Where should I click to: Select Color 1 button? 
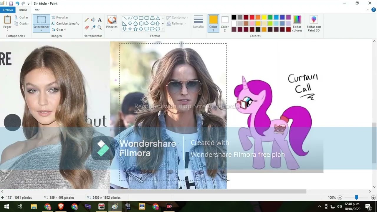pos(213,24)
